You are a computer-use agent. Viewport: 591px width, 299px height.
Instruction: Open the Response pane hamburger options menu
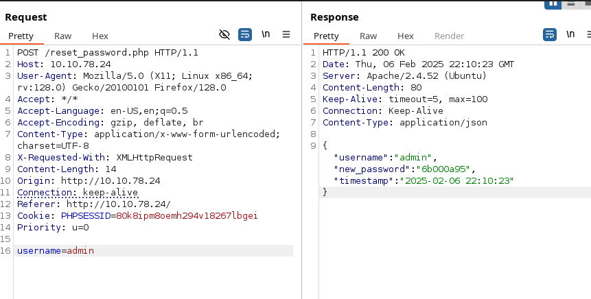[589, 34]
